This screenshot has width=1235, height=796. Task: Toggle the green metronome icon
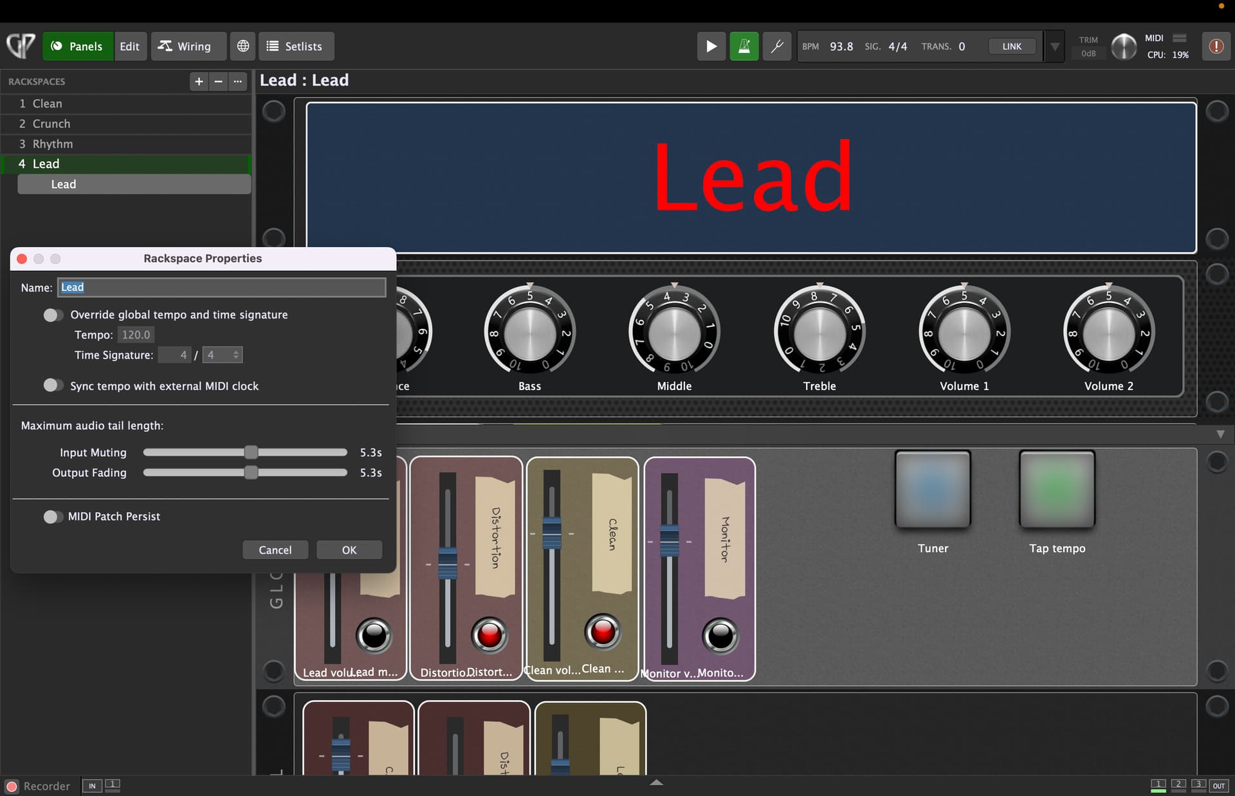coord(744,46)
